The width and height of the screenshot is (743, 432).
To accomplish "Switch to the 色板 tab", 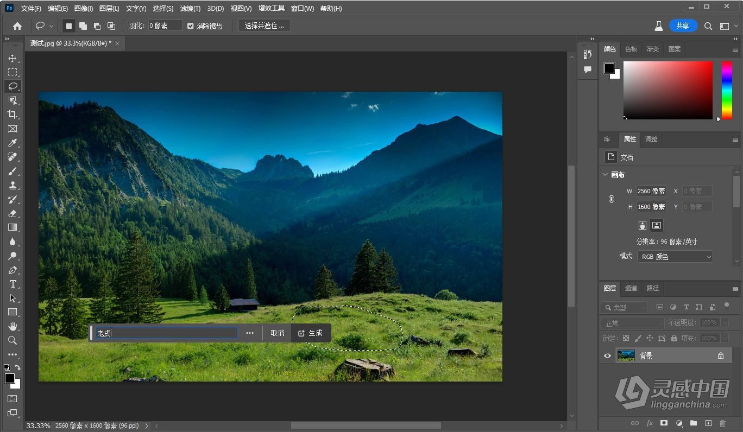I will (631, 49).
